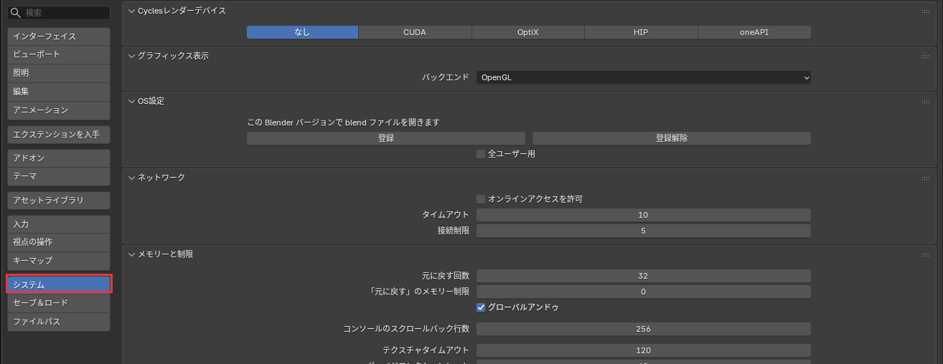Select なし as Cycles render device

tap(302, 32)
